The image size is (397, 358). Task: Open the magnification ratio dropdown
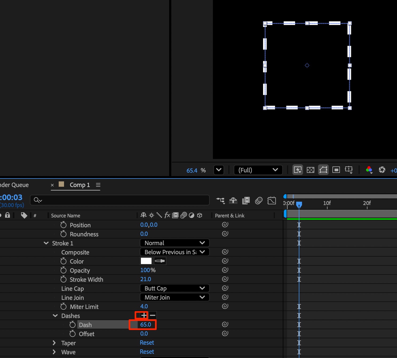click(219, 170)
